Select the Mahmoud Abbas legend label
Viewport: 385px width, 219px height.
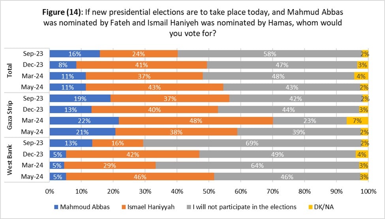[85, 207]
